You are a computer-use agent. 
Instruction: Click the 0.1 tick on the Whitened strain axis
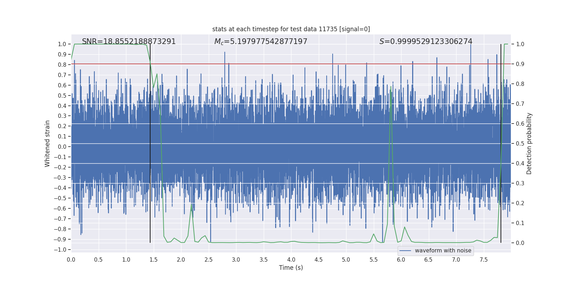[x=62, y=136]
